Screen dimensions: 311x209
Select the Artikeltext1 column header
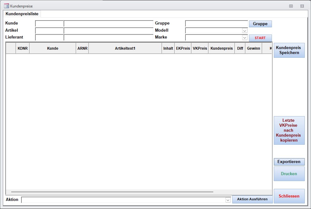click(x=125, y=48)
